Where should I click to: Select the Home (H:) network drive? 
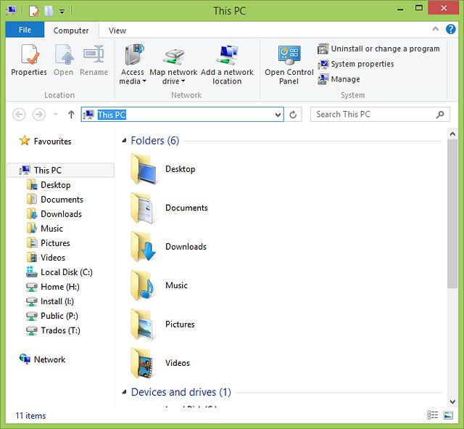[x=53, y=287]
